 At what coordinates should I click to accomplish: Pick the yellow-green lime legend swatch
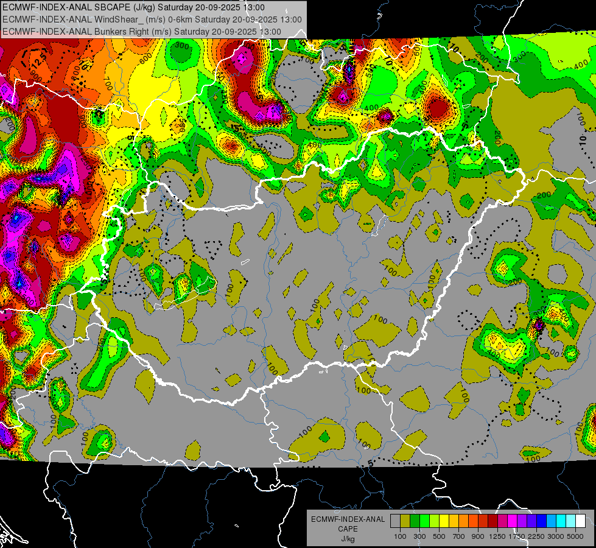[434, 521]
